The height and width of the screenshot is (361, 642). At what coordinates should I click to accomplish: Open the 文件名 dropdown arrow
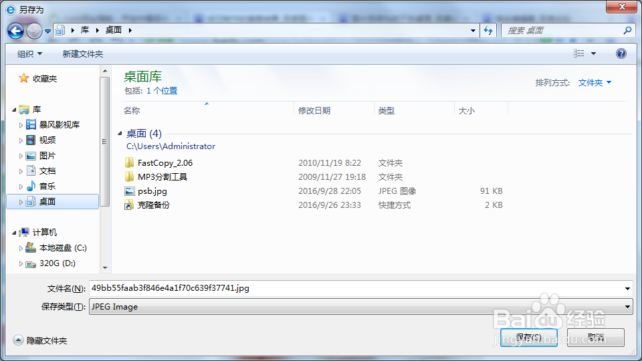[627, 289]
